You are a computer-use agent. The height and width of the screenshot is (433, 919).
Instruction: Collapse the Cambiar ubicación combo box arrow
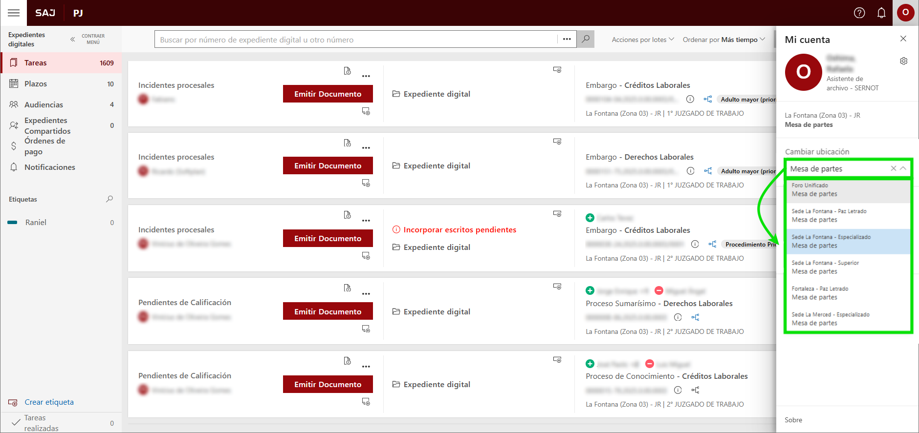click(x=903, y=168)
